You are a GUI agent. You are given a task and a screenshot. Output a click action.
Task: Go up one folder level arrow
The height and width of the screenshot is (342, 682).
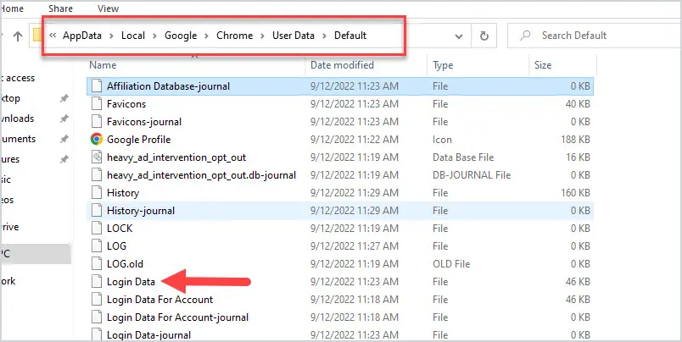click(x=18, y=36)
